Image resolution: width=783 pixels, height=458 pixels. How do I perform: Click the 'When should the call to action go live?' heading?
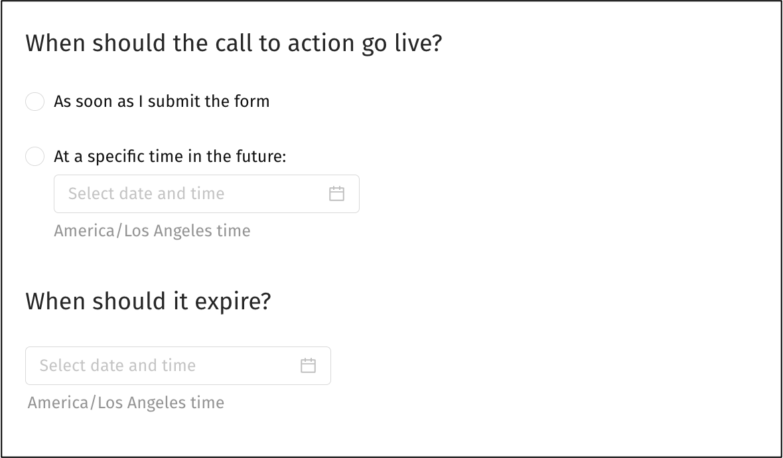[x=234, y=44]
